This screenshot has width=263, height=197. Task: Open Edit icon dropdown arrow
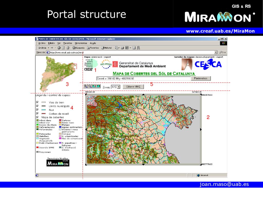pos(130,48)
